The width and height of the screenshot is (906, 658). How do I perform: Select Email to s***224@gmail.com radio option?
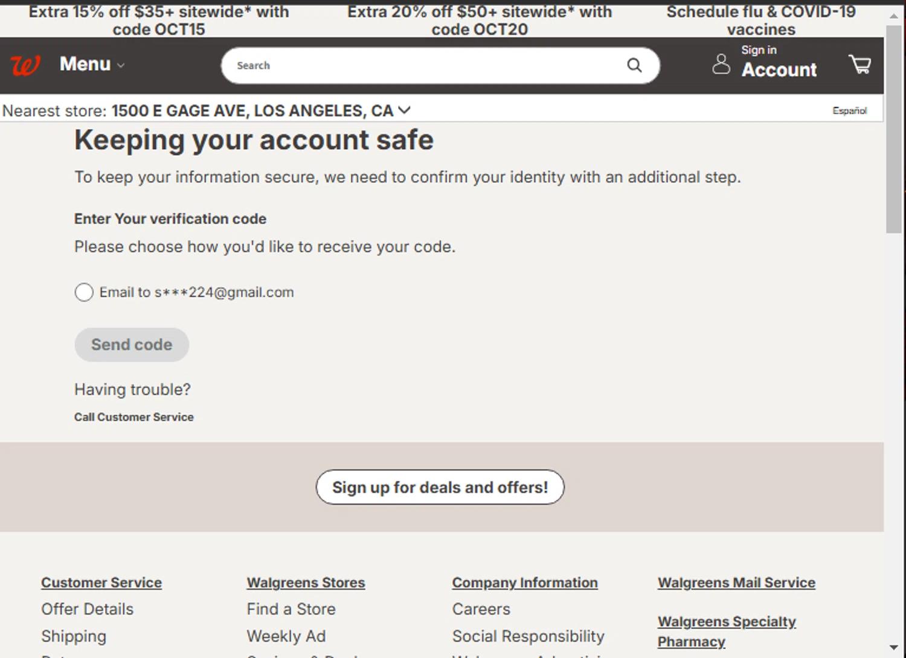[84, 292]
